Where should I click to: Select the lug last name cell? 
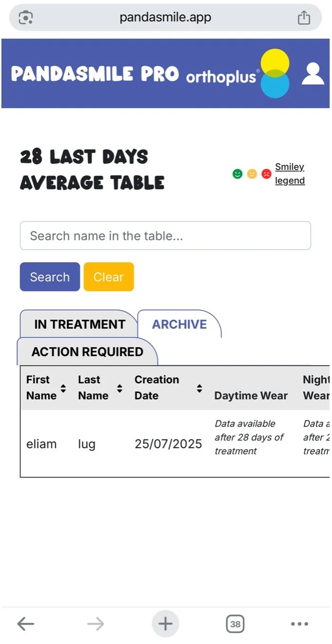[x=87, y=444]
